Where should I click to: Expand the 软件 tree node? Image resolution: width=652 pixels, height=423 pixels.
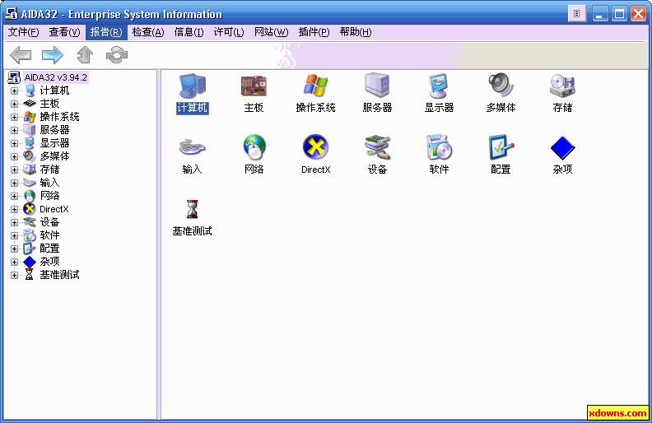point(14,235)
